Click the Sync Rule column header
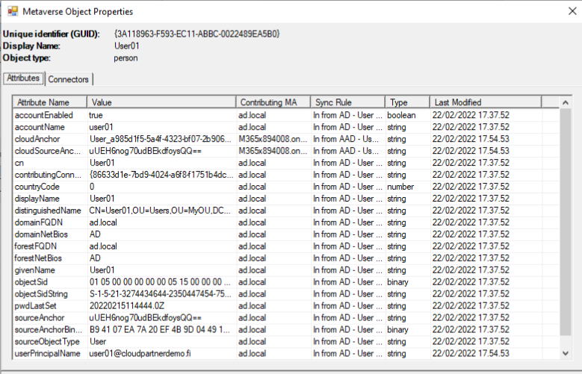Screen dimensions: 582x374 (x=347, y=102)
